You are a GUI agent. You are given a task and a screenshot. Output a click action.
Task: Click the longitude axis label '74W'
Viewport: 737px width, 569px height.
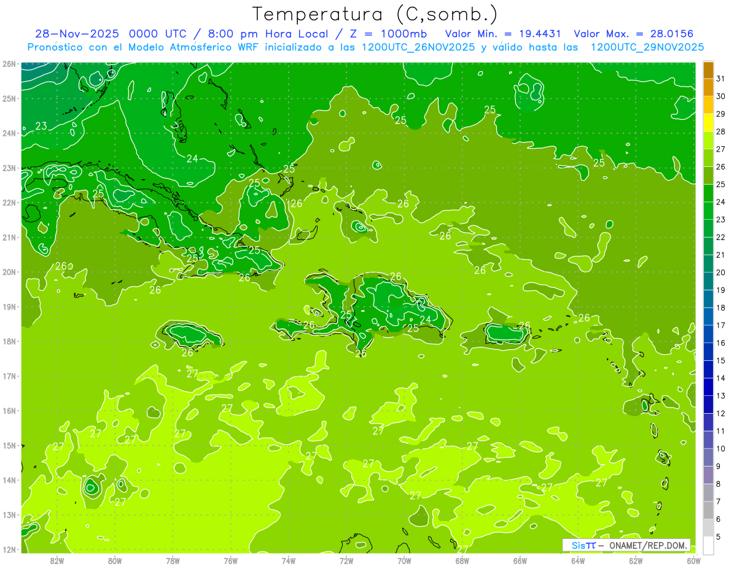click(289, 560)
